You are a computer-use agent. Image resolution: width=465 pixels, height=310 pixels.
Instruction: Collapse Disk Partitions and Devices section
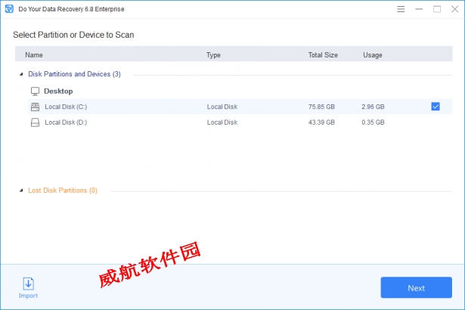pyautogui.click(x=21, y=74)
